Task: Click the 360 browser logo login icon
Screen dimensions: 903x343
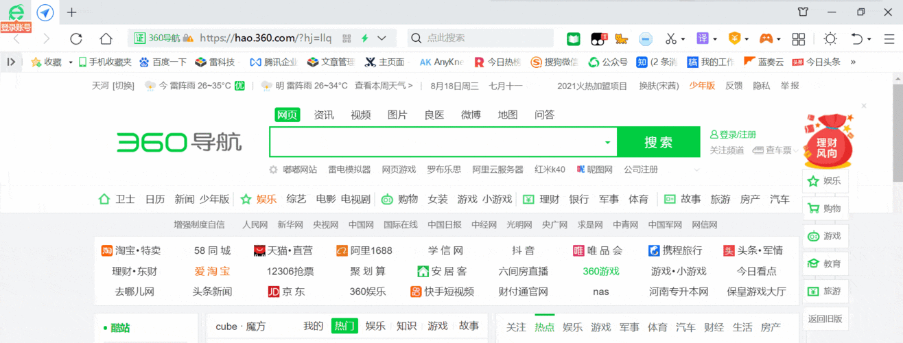Action: 16,12
